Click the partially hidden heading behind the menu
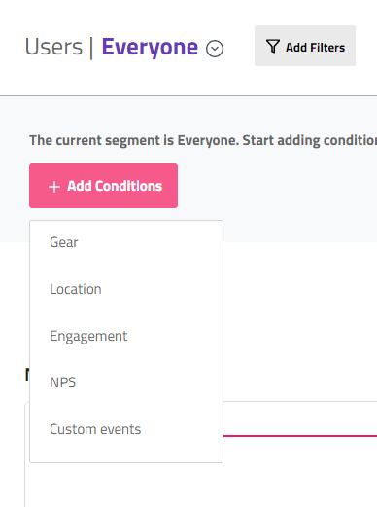The height and width of the screenshot is (507, 377). click(x=27, y=375)
